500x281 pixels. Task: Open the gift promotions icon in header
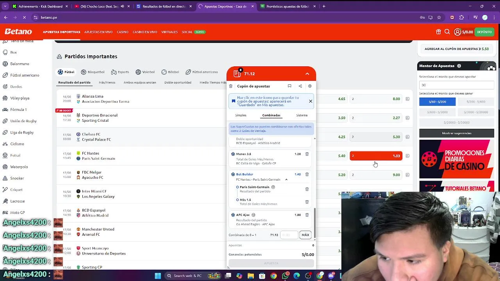(x=439, y=32)
